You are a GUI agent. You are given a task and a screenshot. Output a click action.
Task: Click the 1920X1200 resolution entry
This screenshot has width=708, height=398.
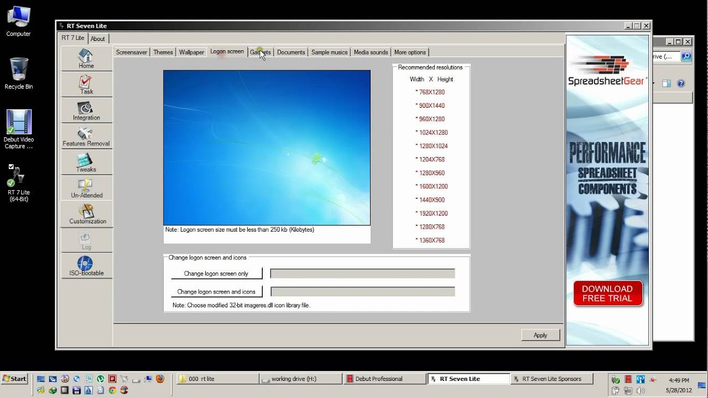432,213
